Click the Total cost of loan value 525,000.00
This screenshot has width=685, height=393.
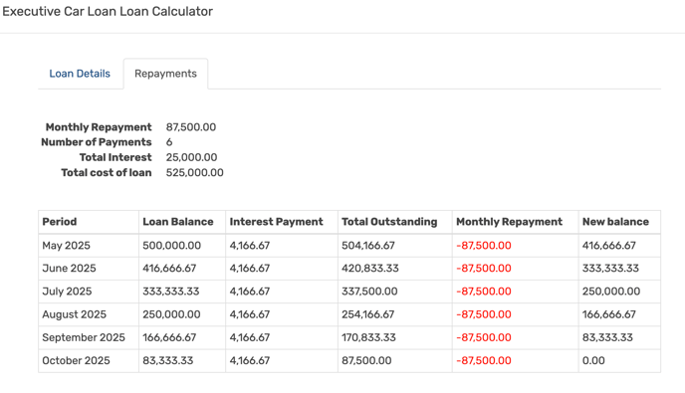tap(194, 172)
